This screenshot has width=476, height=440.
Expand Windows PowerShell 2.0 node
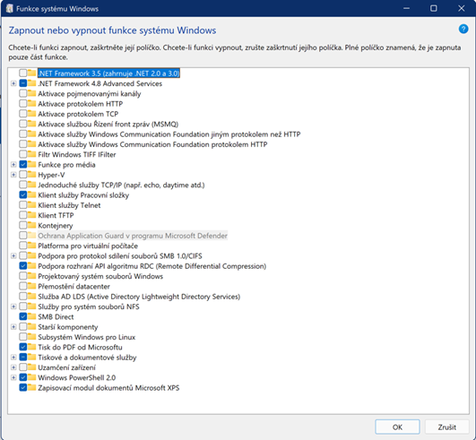tap(13, 377)
